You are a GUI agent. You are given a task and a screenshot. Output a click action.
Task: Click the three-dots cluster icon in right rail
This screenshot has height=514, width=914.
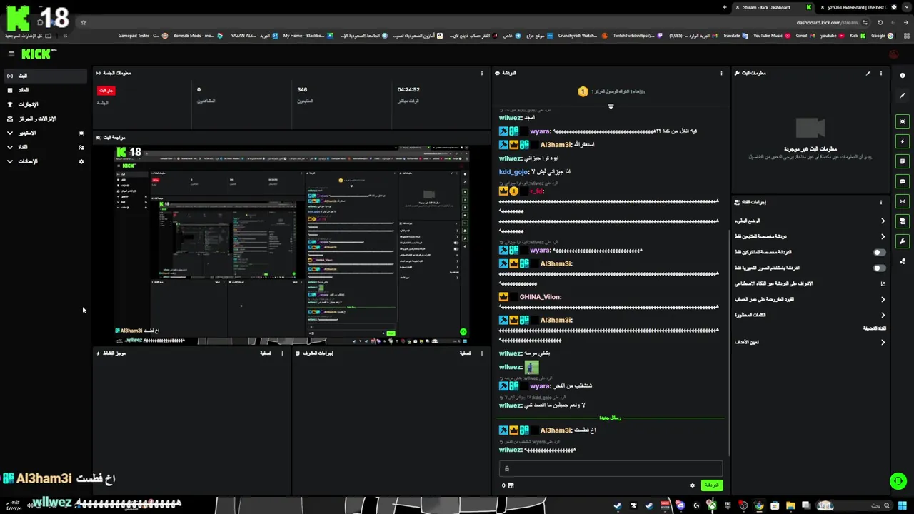coord(903,261)
